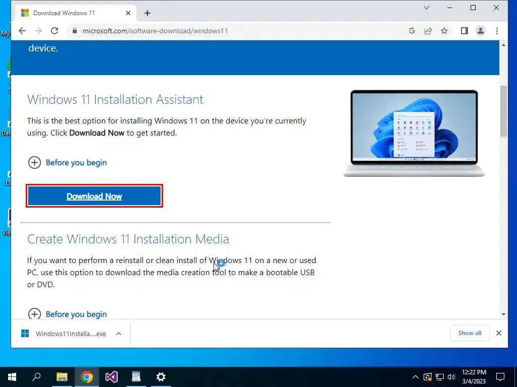This screenshot has width=517, height=387.
Task: Open the Chrome profile avatar
Action: (x=481, y=31)
